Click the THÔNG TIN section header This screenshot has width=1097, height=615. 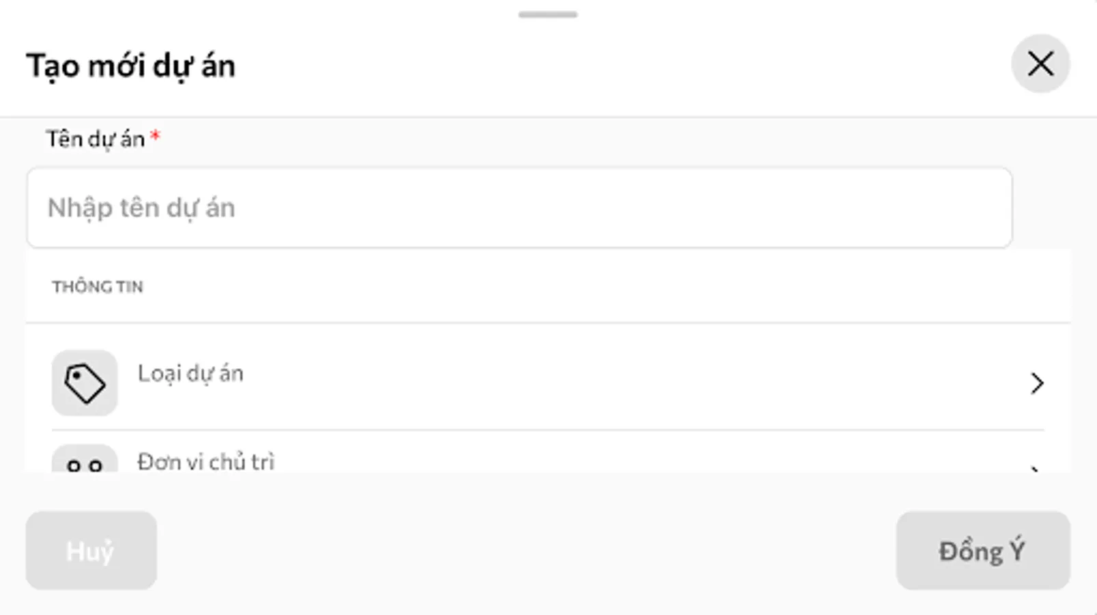coord(98,287)
